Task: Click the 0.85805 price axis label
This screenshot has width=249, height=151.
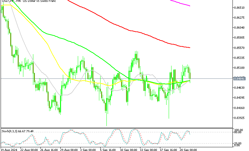Action: click(239, 38)
